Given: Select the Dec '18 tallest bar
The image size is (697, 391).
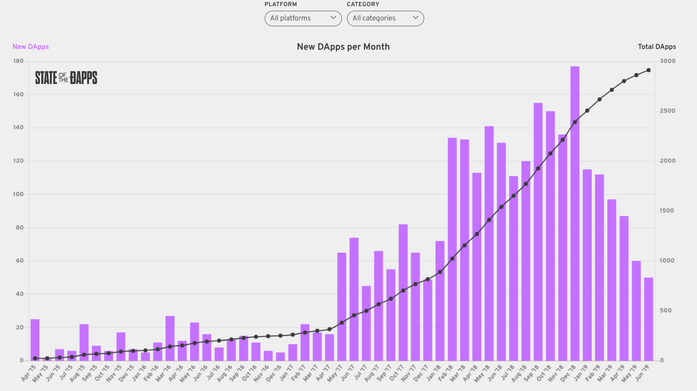Looking at the screenshot, I should coord(575,213).
